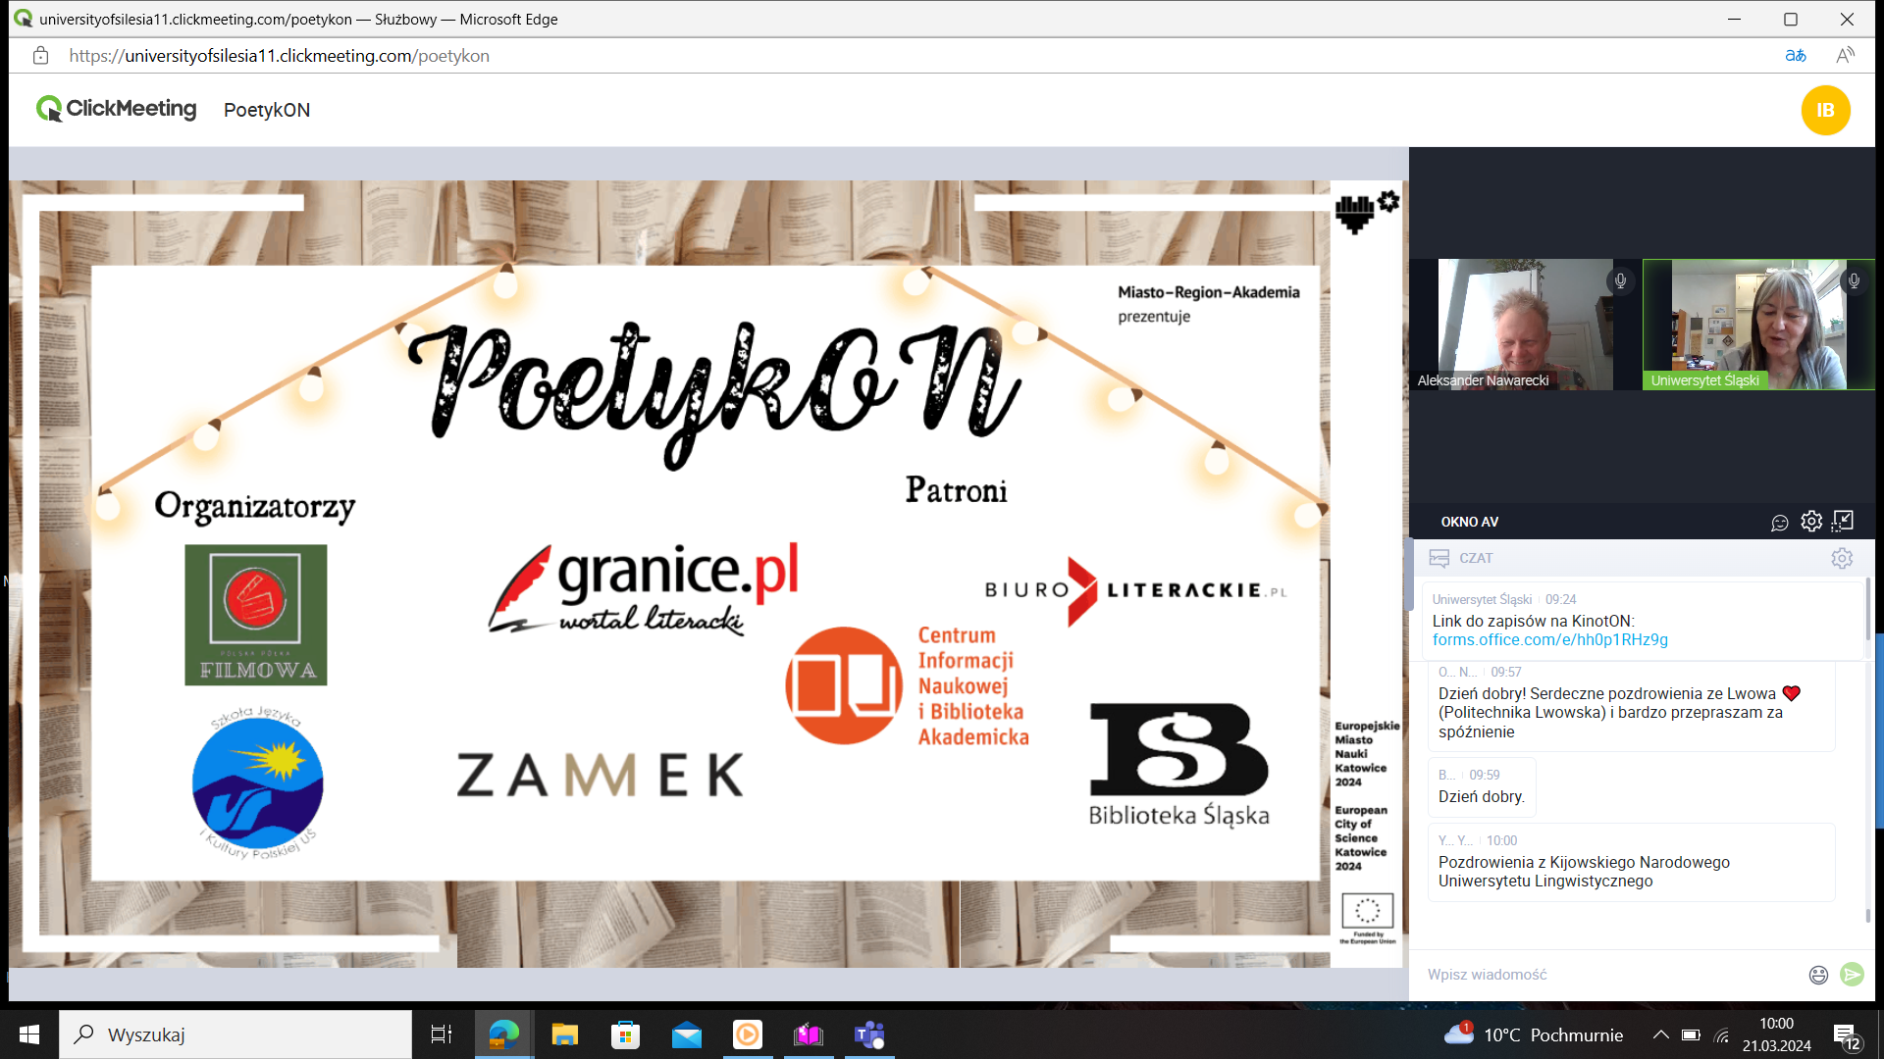The height and width of the screenshot is (1059, 1884).
Task: Open AV window settings gear
Action: point(1811,522)
